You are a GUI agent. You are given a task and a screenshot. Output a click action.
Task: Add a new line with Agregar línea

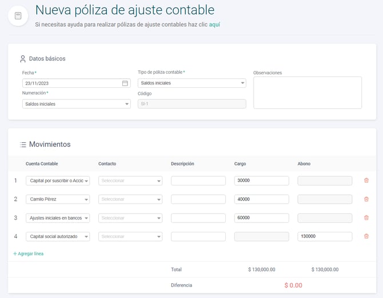click(29, 253)
